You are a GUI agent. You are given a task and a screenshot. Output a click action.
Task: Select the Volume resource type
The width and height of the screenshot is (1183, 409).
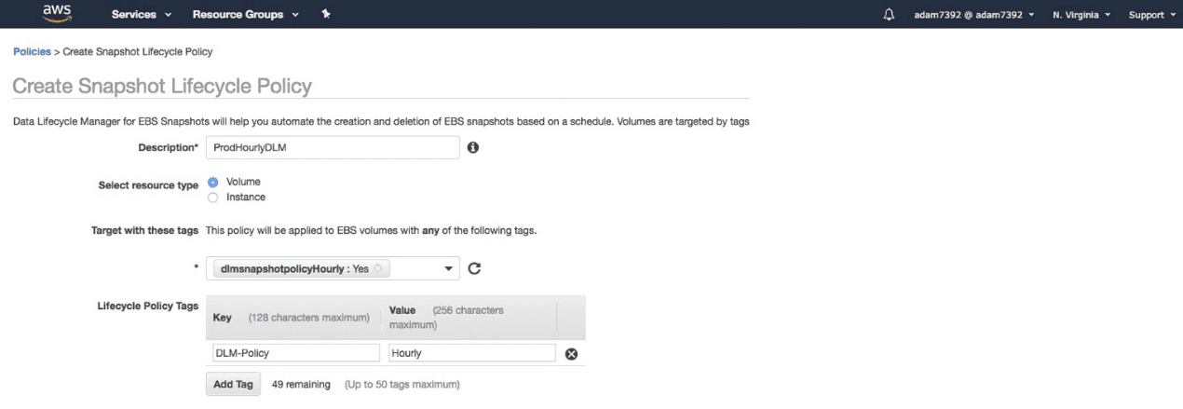tap(213, 183)
